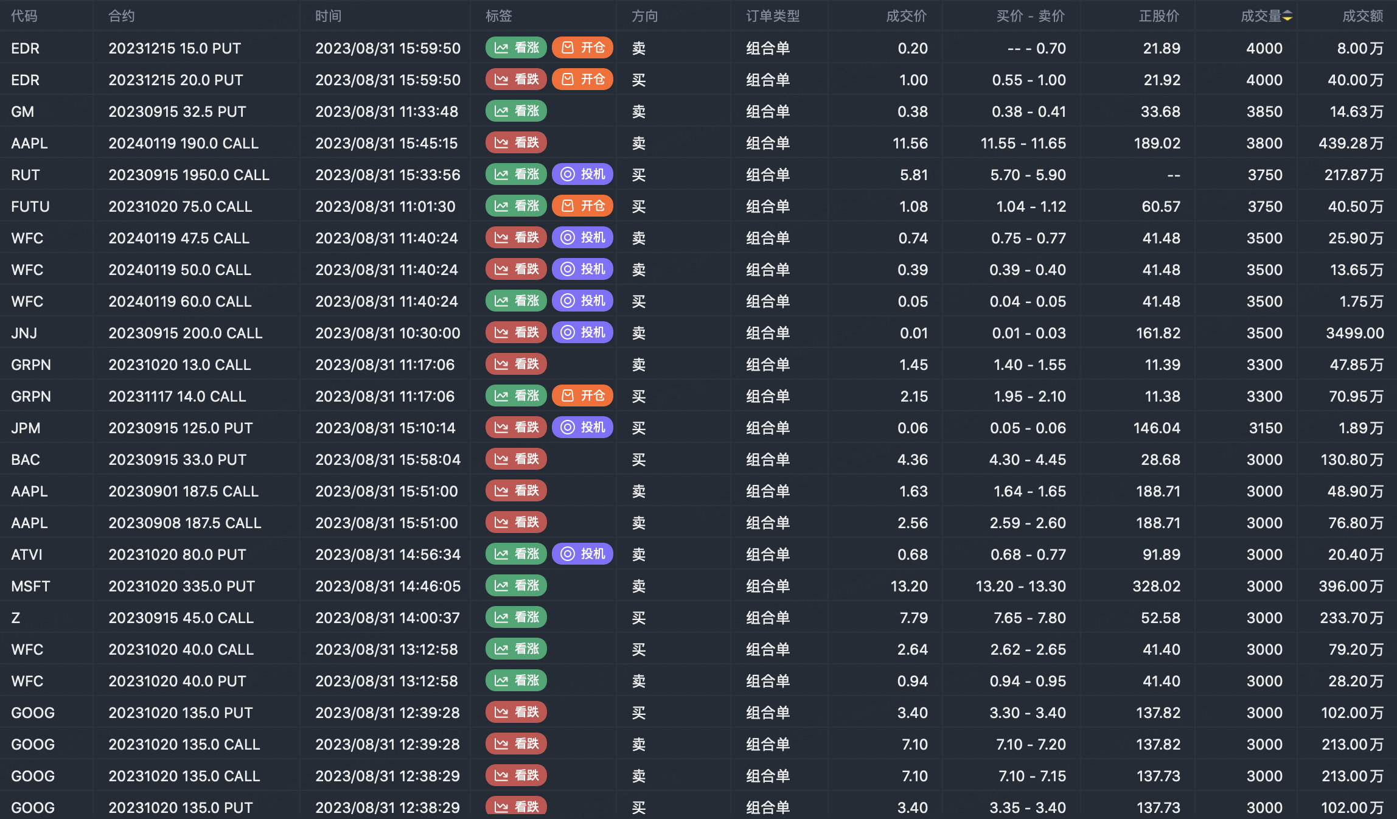Sort by 时间 column header
Screen dimensions: 1397x819
(x=328, y=16)
